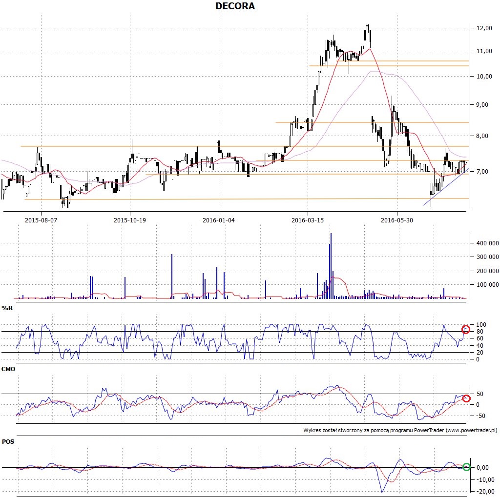Click the %R scale value 20
500x497 pixels.
click(479, 353)
